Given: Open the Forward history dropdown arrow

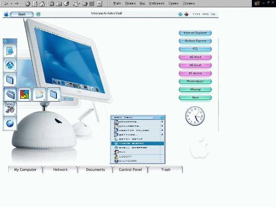Looking at the screenshot, I should 22,4.
